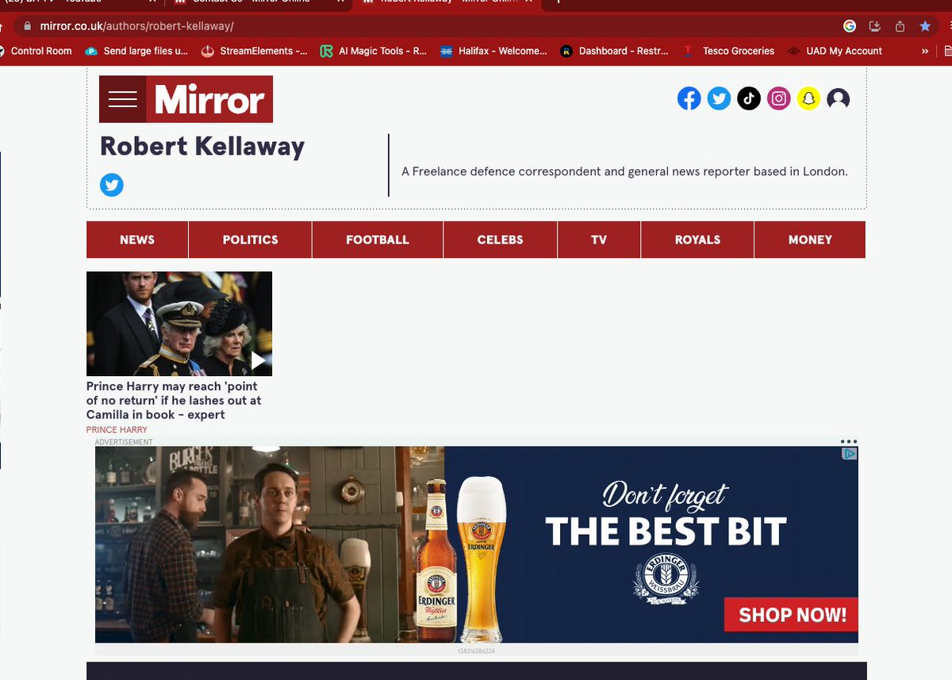The image size is (952, 680).
Task: Click the install app icon in address bar
Action: [x=874, y=26]
